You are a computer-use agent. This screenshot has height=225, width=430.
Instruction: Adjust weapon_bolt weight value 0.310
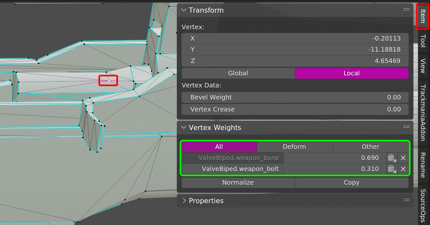(x=335, y=169)
